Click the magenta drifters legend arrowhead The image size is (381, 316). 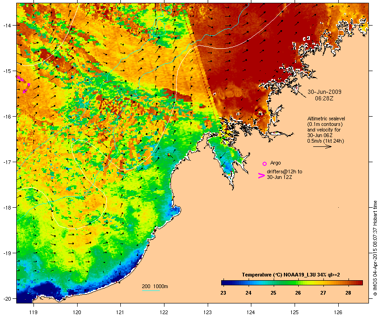pyautogui.click(x=261, y=176)
